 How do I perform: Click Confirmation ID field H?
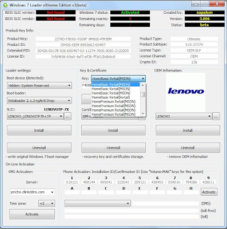pyautogui.click(x=191, y=192)
